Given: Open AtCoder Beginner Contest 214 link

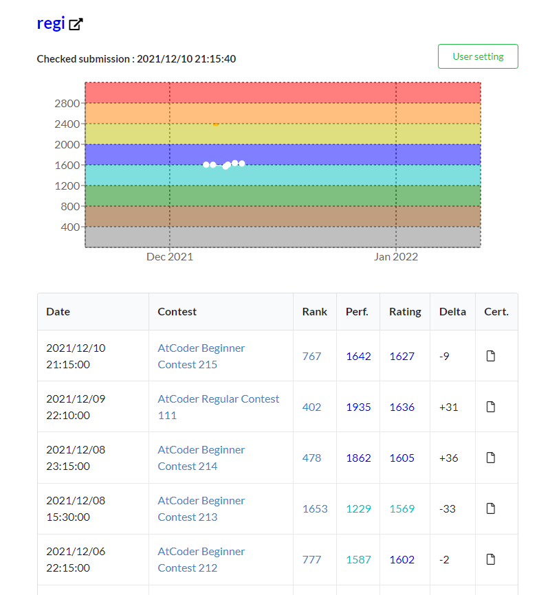Looking at the screenshot, I should [201, 458].
